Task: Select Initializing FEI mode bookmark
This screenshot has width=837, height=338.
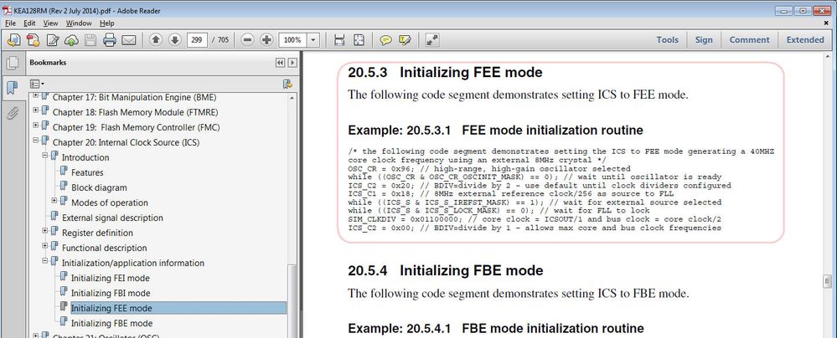Action: click(x=110, y=278)
